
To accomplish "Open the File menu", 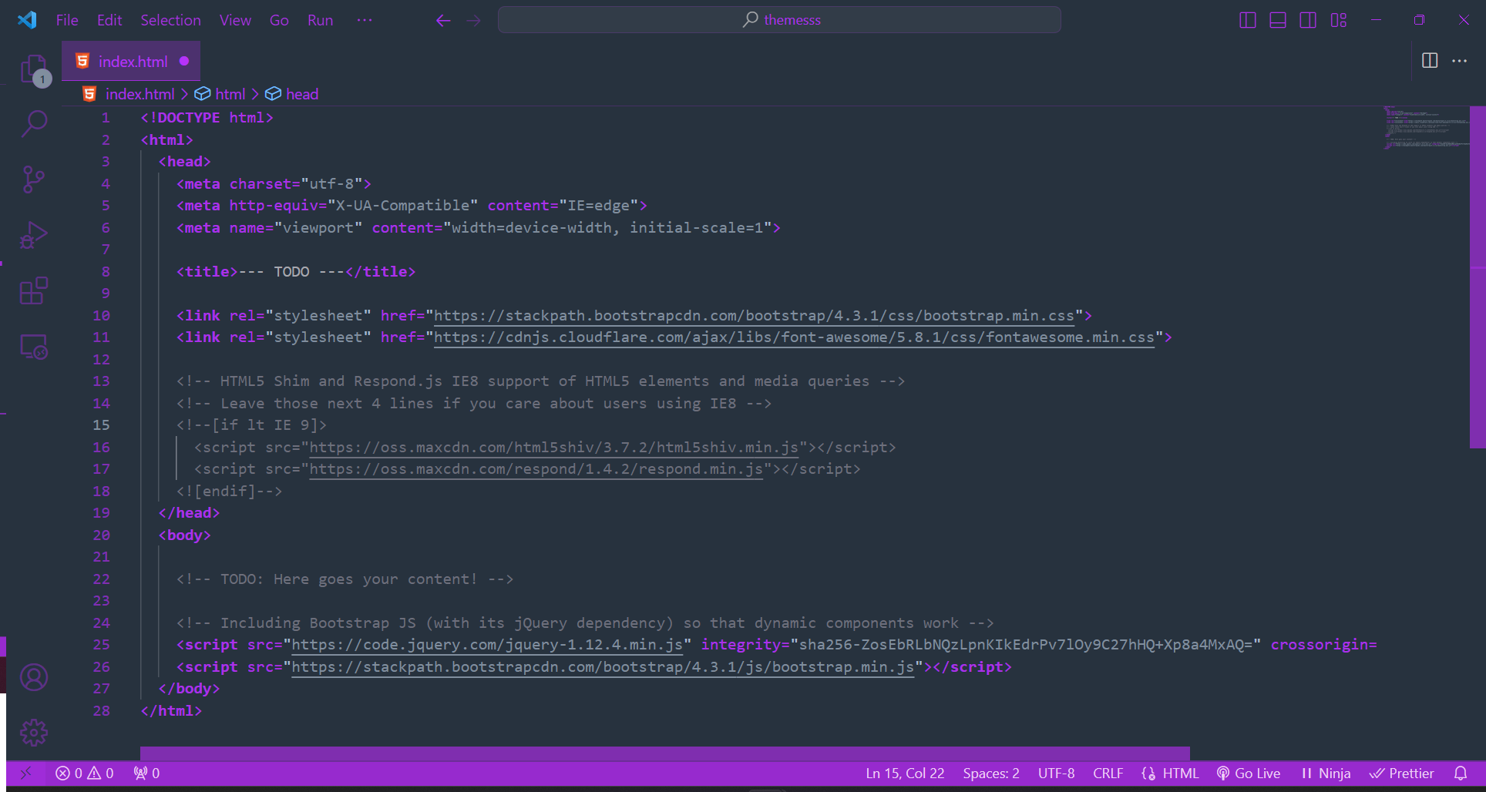I will (x=67, y=20).
